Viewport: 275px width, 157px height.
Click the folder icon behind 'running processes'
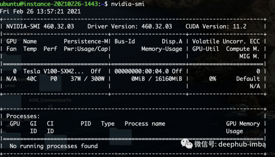pyautogui.click(x=56, y=142)
